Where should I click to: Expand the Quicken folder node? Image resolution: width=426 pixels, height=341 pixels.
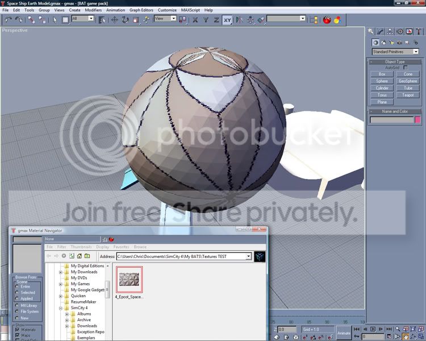(61, 296)
